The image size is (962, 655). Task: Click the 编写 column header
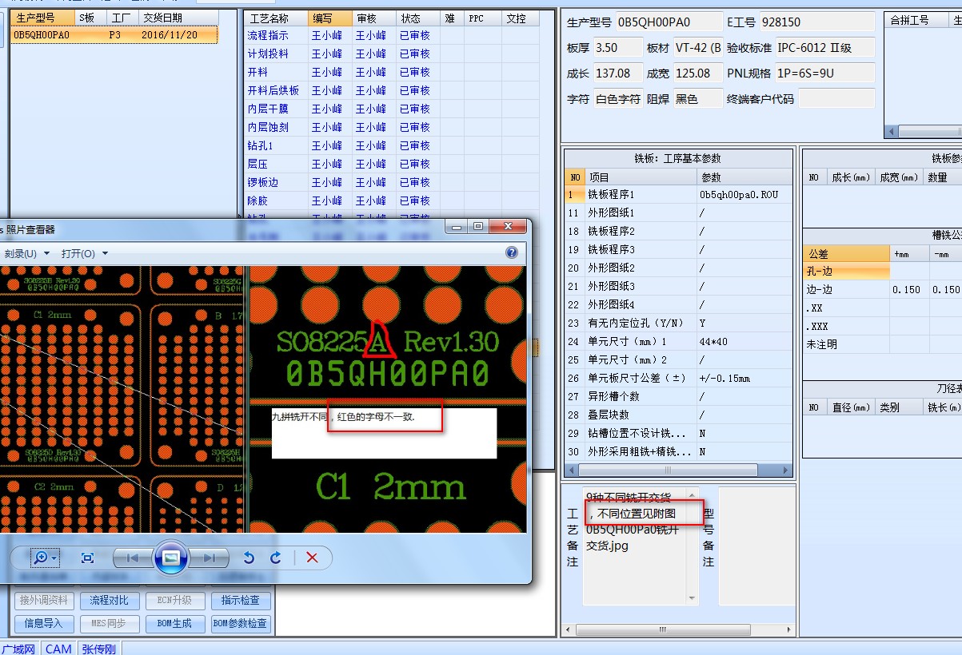pos(329,18)
